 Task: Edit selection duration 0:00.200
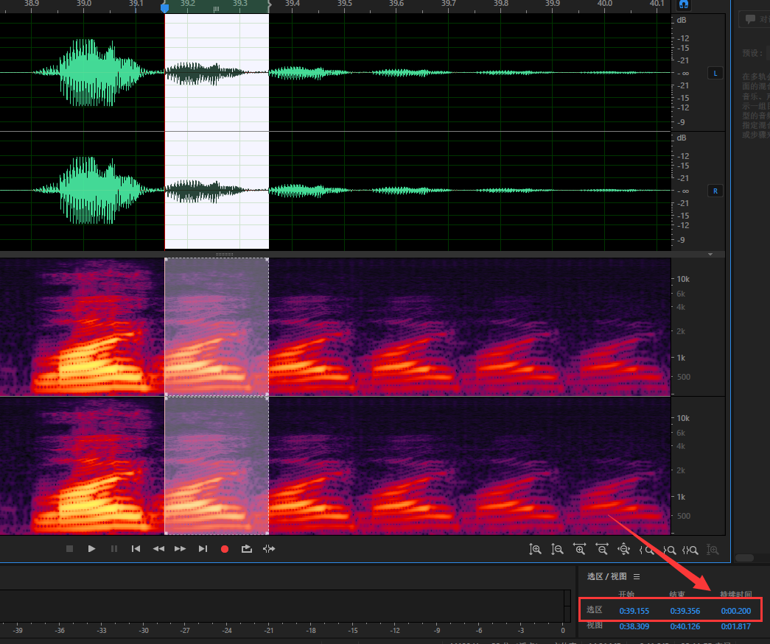[735, 611]
